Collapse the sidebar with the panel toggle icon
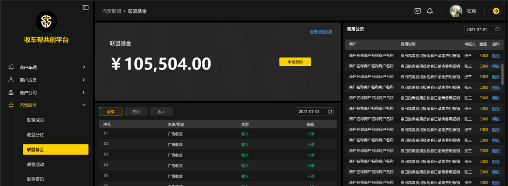 pyautogui.click(x=85, y=8)
